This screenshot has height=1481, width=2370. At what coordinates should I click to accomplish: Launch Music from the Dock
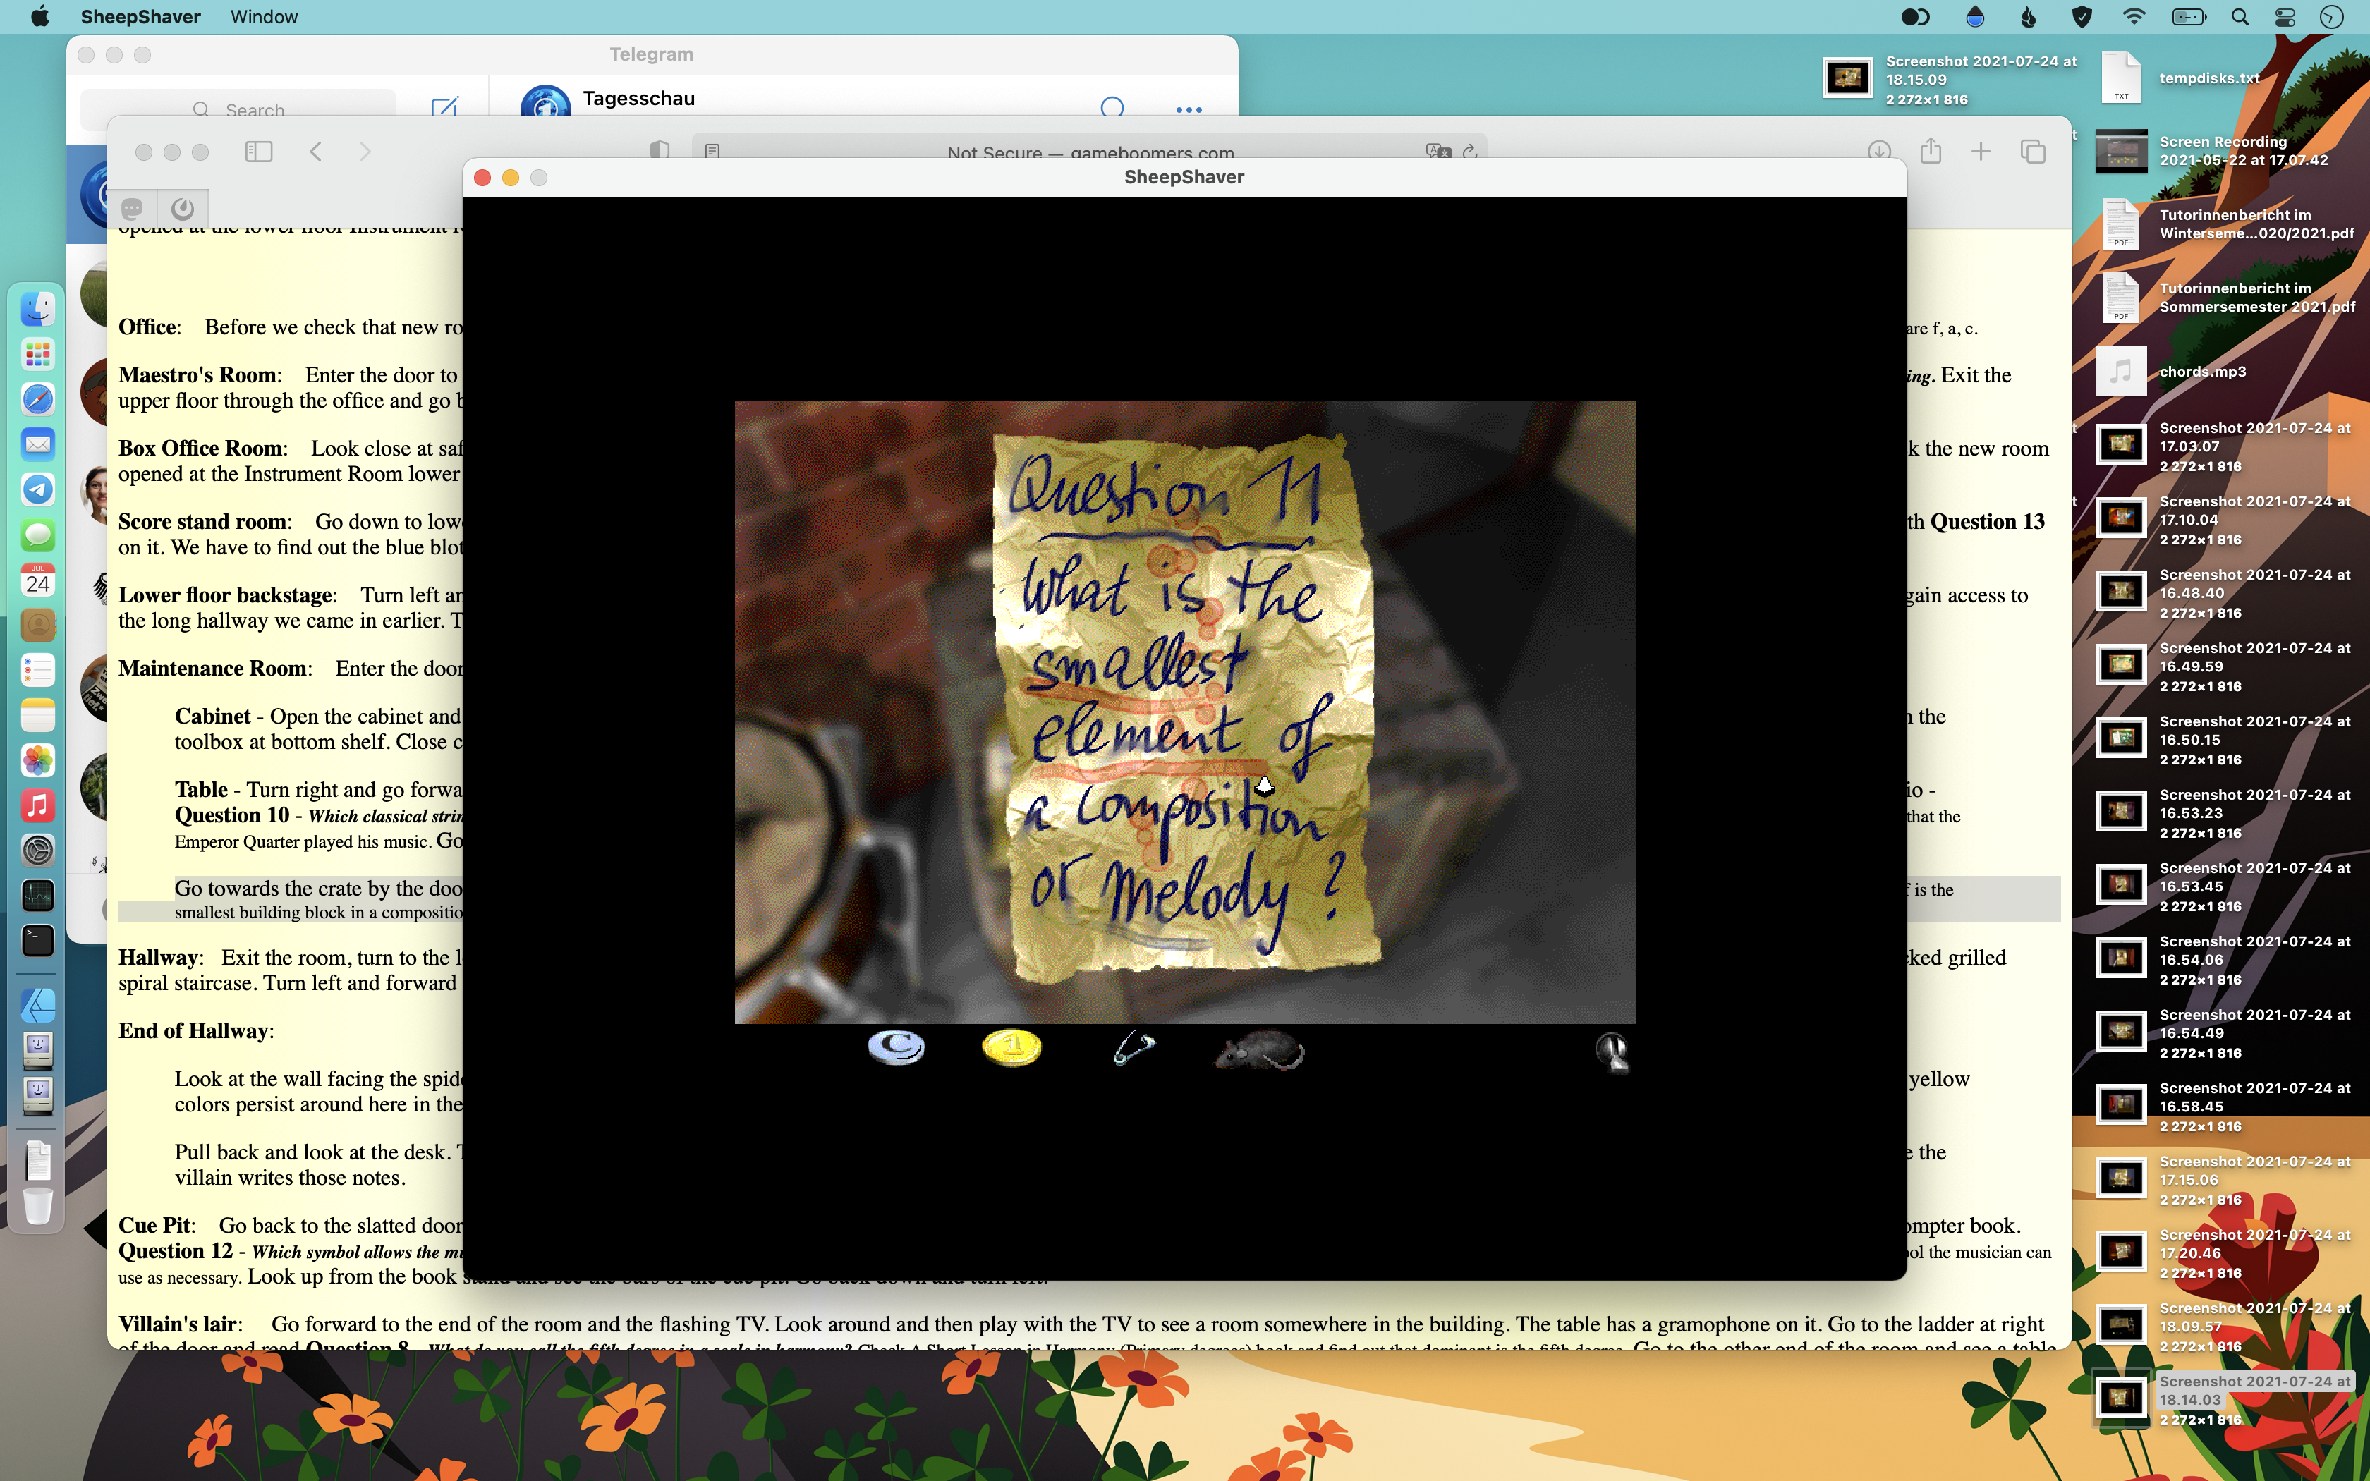[37, 806]
